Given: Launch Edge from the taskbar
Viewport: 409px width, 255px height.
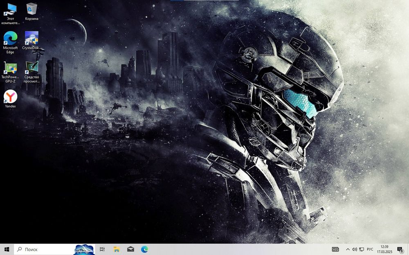Looking at the screenshot, I should coord(144,249).
